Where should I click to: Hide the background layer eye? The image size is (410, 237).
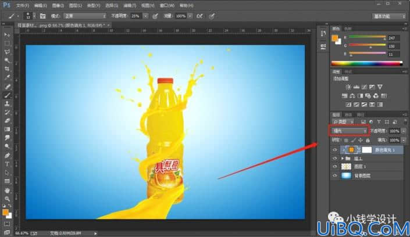(335, 175)
